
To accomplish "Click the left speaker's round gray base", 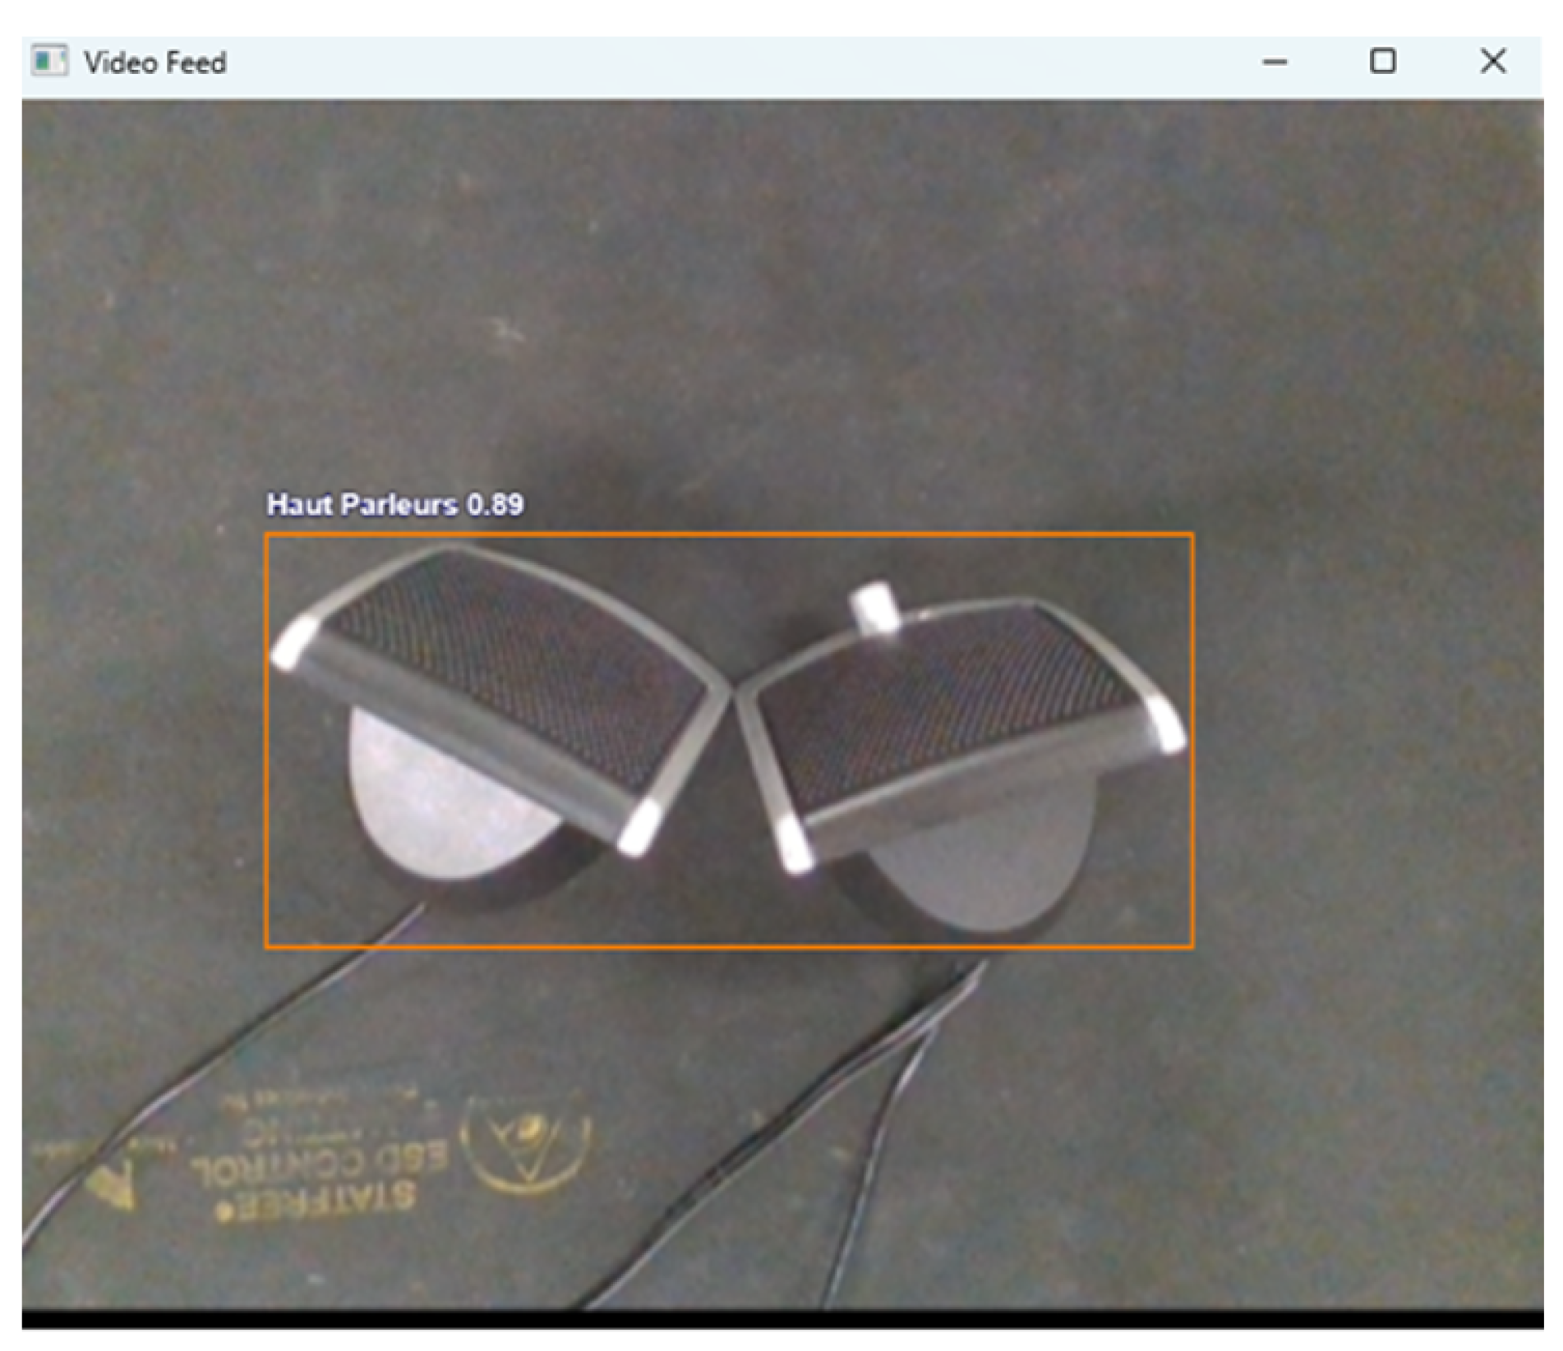I will point(436,805).
